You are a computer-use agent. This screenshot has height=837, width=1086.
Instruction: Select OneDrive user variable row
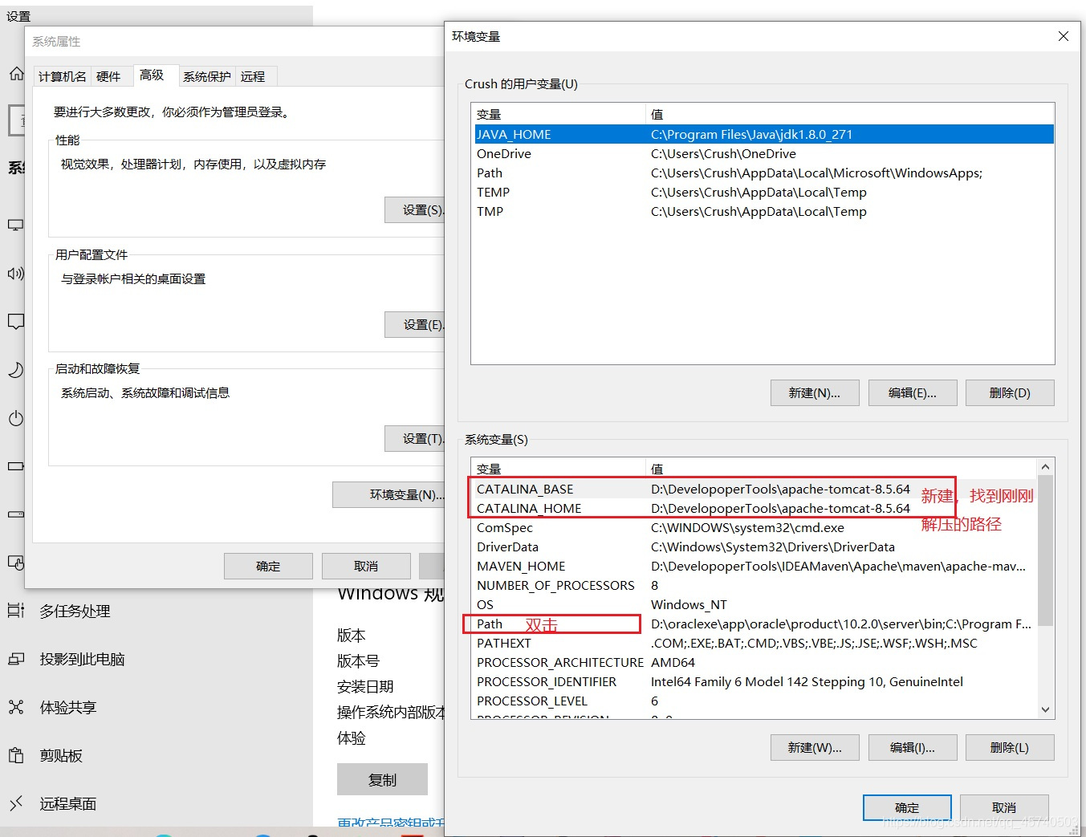point(763,154)
